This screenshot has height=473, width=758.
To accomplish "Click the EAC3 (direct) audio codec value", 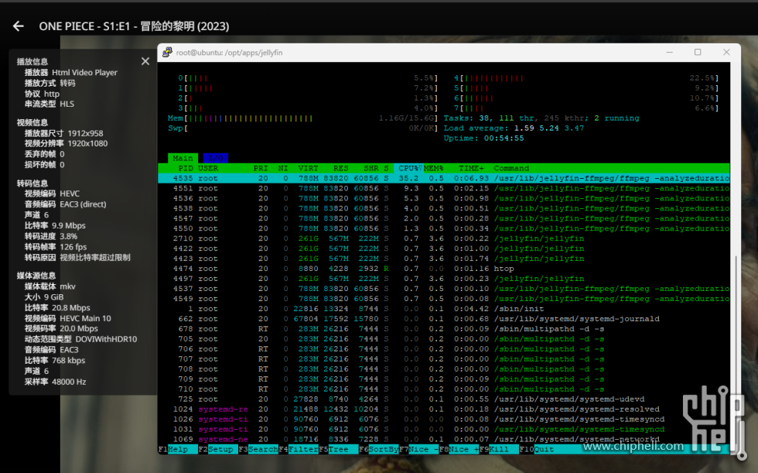I will pyautogui.click(x=83, y=204).
